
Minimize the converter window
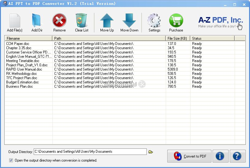point(225,5)
